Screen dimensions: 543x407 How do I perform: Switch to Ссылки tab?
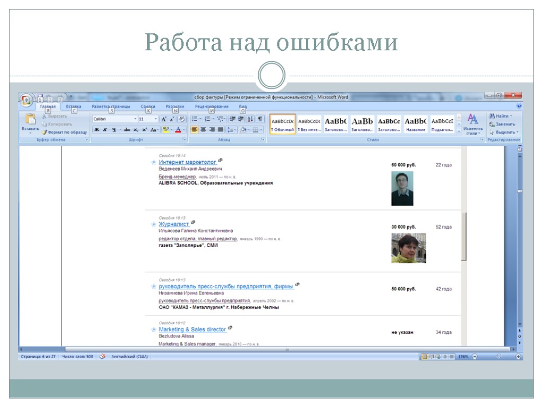(x=148, y=107)
